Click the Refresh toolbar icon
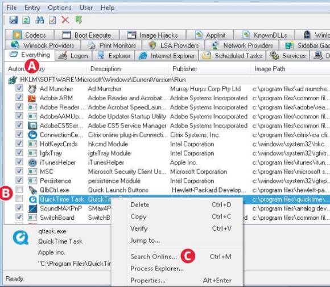Screen dimensions: 330x287 [x=26, y=20]
